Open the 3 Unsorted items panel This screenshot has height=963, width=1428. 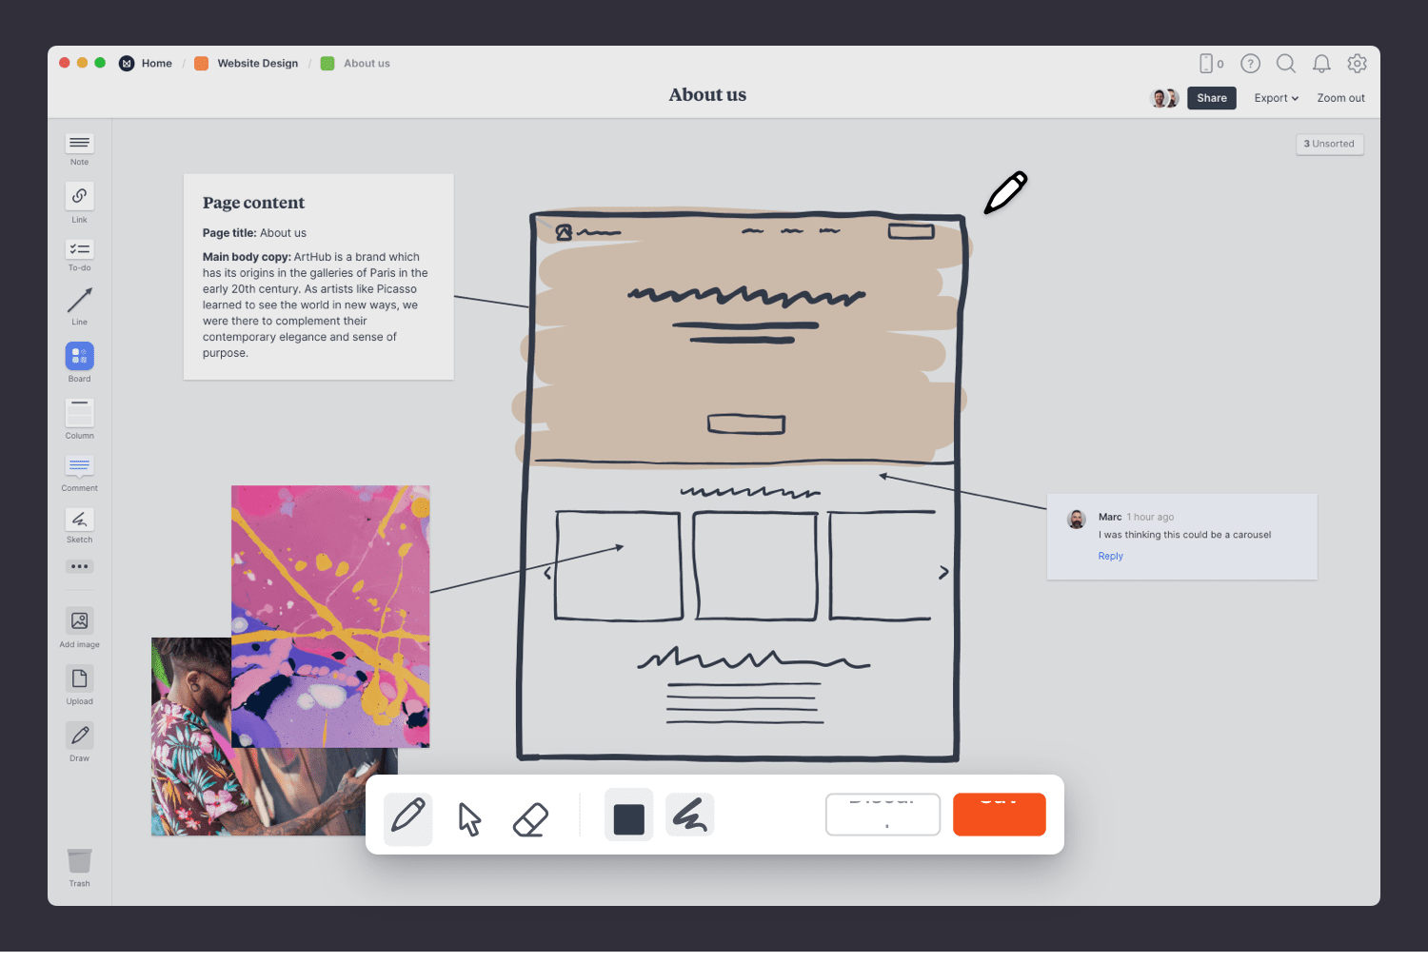[x=1329, y=144]
